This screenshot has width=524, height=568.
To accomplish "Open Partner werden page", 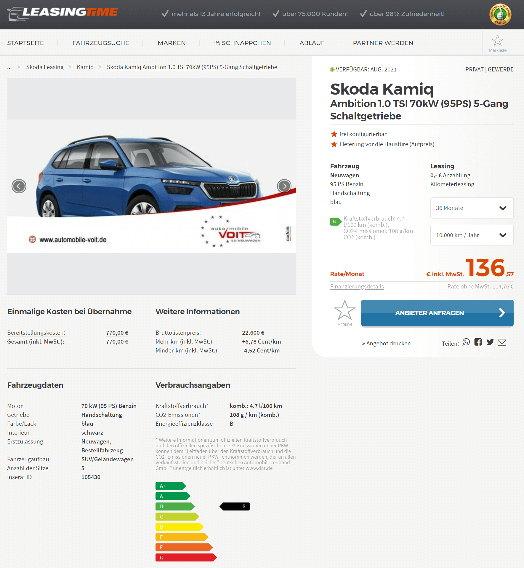I will pyautogui.click(x=383, y=43).
